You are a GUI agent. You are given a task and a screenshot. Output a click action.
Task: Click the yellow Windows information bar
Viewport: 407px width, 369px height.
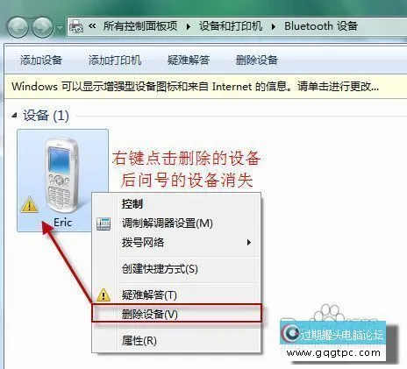(x=205, y=87)
